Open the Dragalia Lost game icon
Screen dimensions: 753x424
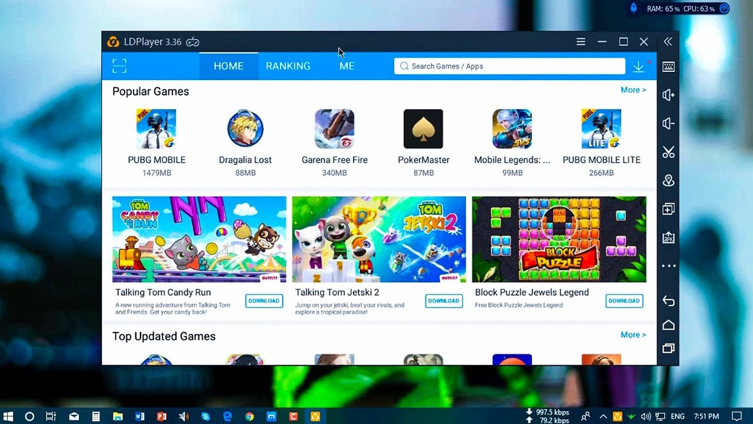pos(245,128)
